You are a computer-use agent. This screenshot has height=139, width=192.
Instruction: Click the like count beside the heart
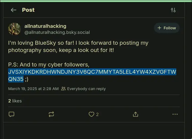97,115
